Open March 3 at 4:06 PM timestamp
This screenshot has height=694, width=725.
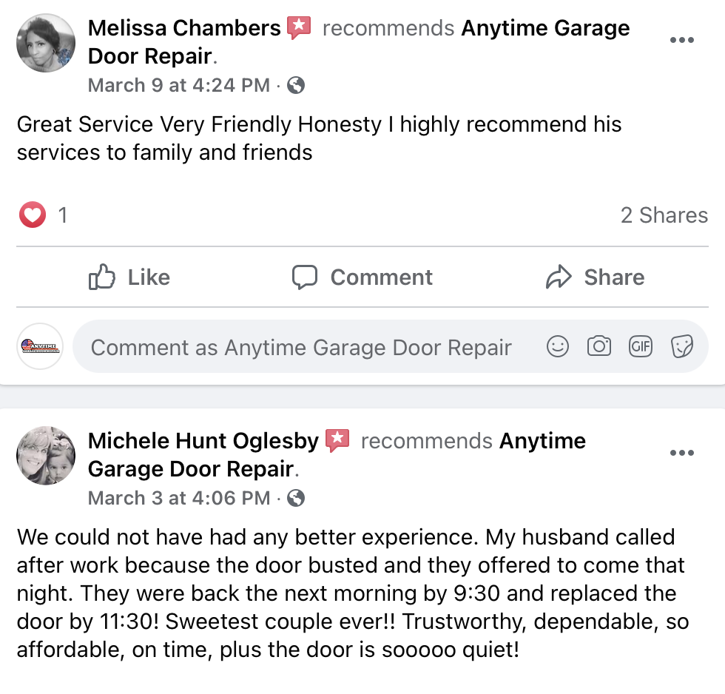tap(179, 498)
